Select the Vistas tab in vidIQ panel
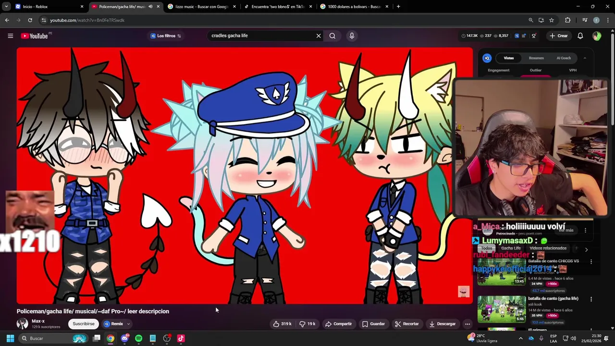Viewport: 615px width, 346px height. (x=509, y=58)
